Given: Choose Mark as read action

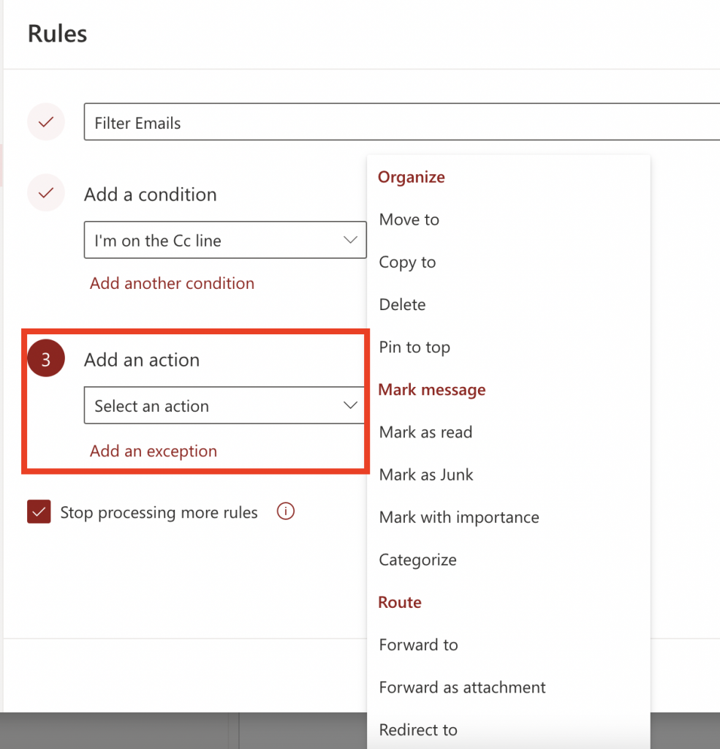Looking at the screenshot, I should pyautogui.click(x=425, y=432).
